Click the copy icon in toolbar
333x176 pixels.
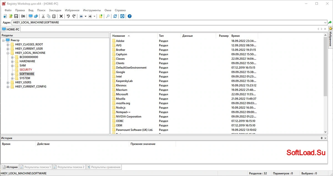click(49, 16)
